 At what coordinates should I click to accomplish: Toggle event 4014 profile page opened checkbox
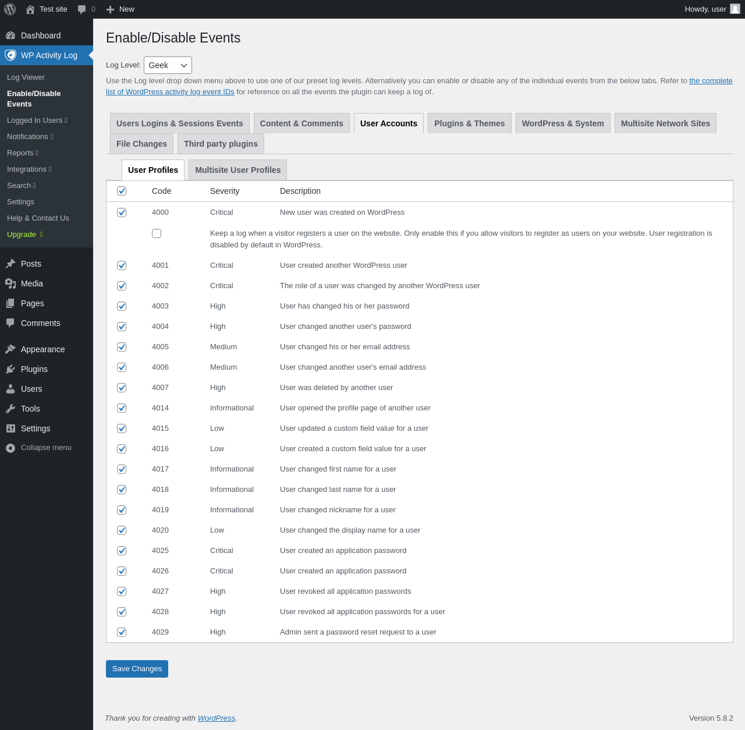(x=122, y=408)
